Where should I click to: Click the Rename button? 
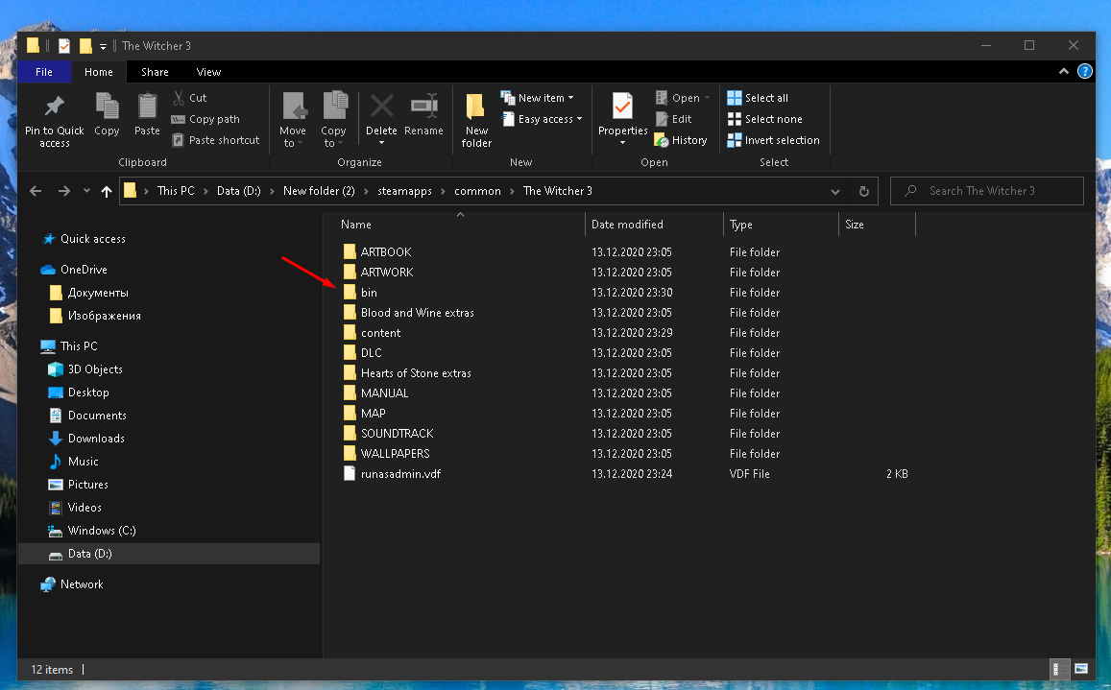[423, 115]
